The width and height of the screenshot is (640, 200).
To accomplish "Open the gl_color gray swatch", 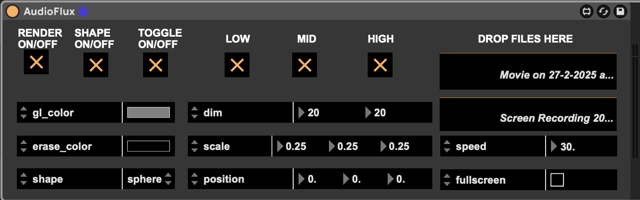I will pyautogui.click(x=148, y=113).
